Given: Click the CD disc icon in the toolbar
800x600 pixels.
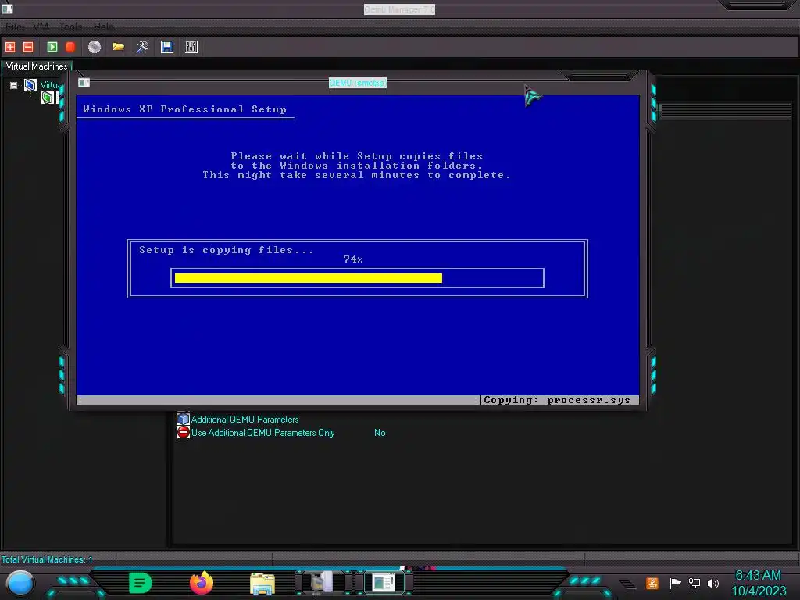Looking at the screenshot, I should click(95, 47).
